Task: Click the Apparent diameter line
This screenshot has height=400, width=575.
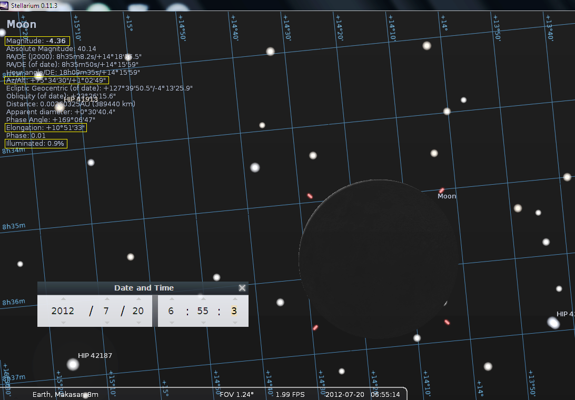Action: pos(61,112)
